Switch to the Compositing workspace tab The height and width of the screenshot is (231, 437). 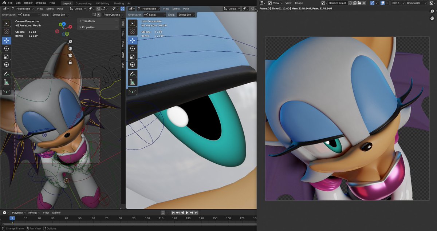click(84, 3)
